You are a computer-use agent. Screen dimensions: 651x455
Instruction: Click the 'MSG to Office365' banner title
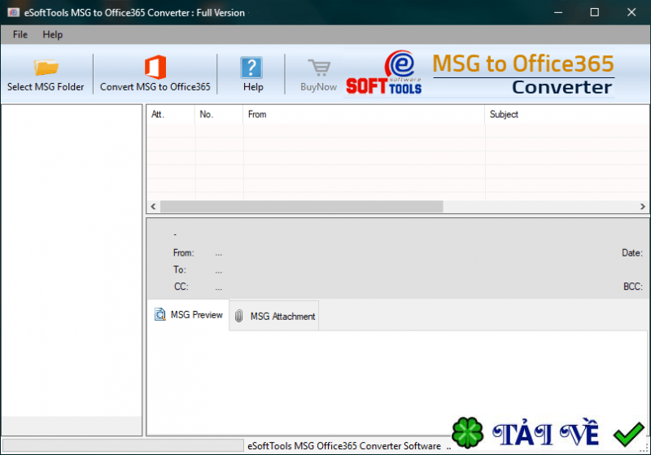523,63
